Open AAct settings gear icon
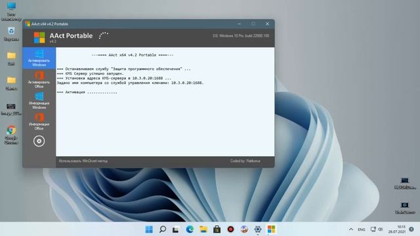 point(39,141)
